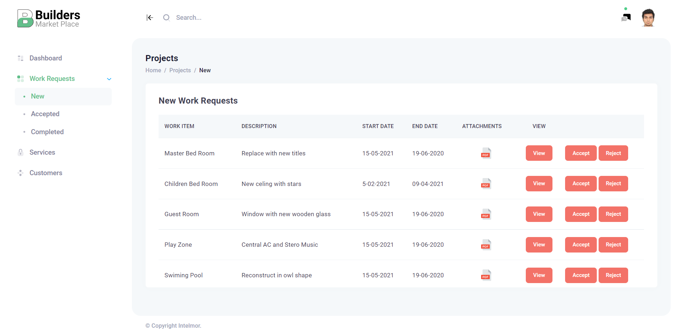Reject the Guest Room request
This screenshot has width=675, height=332.
tap(613, 214)
